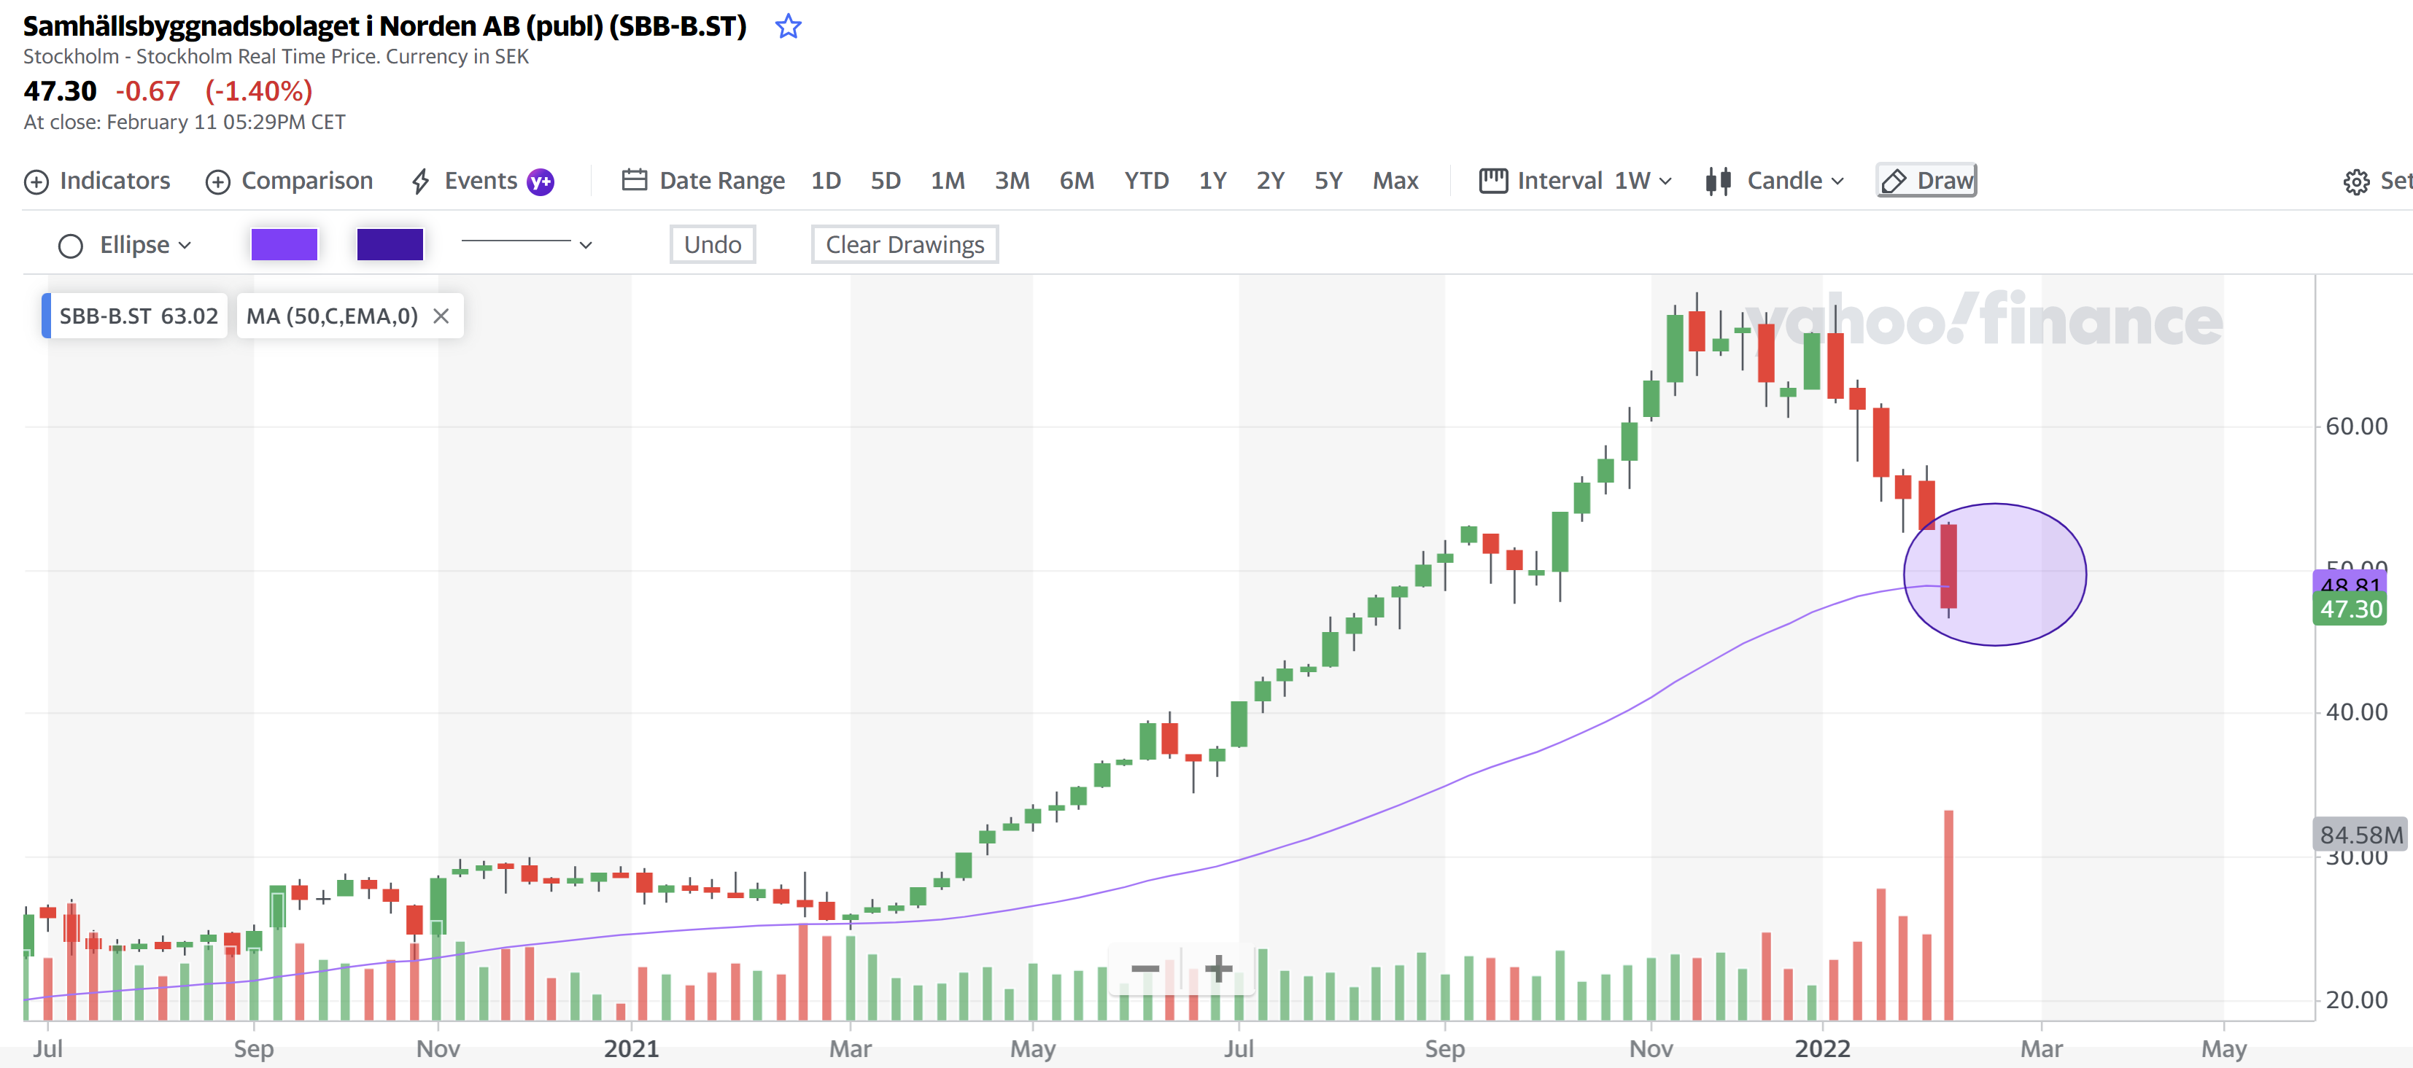This screenshot has width=2413, height=1068.
Task: Click the Events lightning bolt icon
Action: [421, 182]
